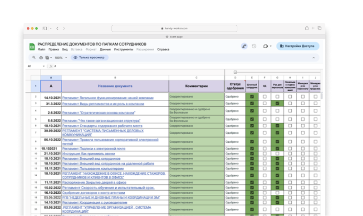Uncheck column G box in Стандарты содержания row

277,126
